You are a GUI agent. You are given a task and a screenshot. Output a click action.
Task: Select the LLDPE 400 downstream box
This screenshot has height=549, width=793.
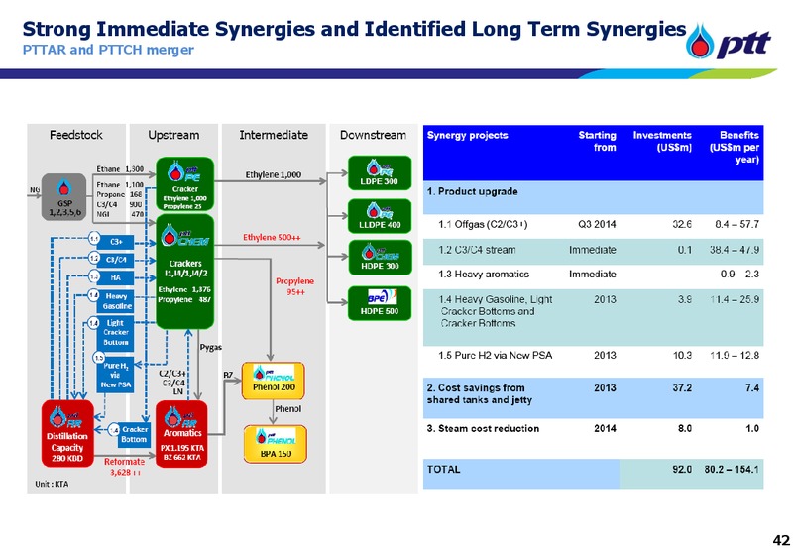[x=380, y=216]
